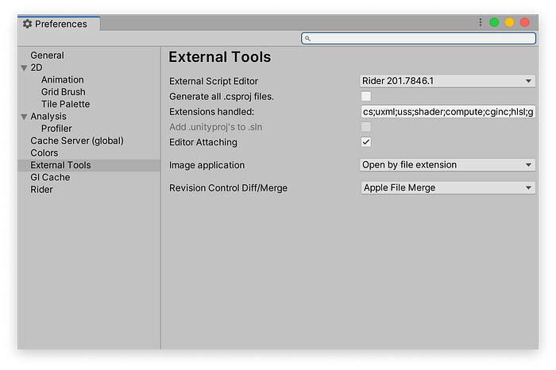556x370 pixels.
Task: Click the green window button
Action: (494, 23)
